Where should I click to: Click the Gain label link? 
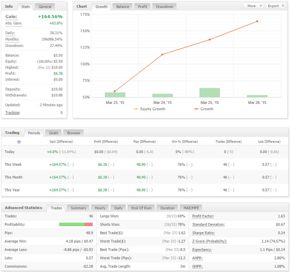click(x=11, y=17)
